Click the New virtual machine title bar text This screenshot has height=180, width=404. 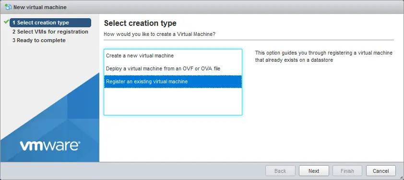click(40, 7)
